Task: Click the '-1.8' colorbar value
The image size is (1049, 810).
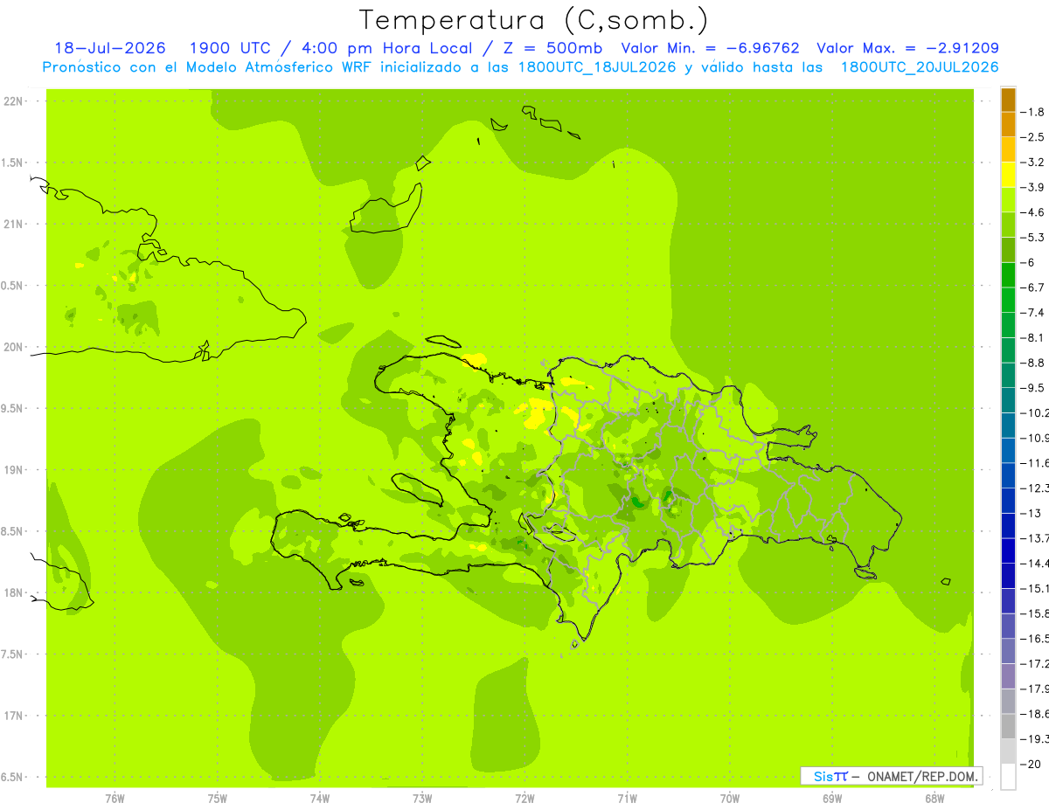Action: [x=1032, y=112]
